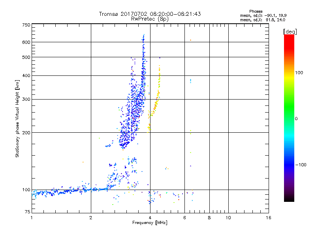The height and width of the screenshot is (237, 316).
Task: Click the y-axis tick label '200'
Action: 26,133
